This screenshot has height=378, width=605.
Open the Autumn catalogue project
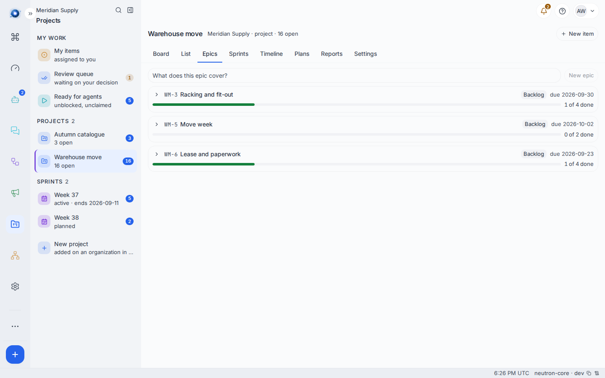[86, 139]
